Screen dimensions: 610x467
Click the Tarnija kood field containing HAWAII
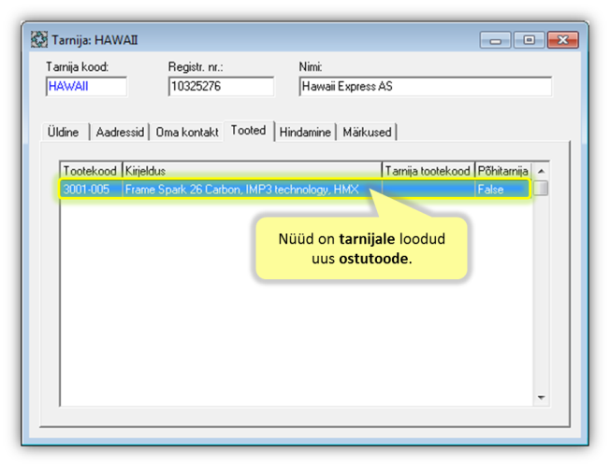[85, 86]
